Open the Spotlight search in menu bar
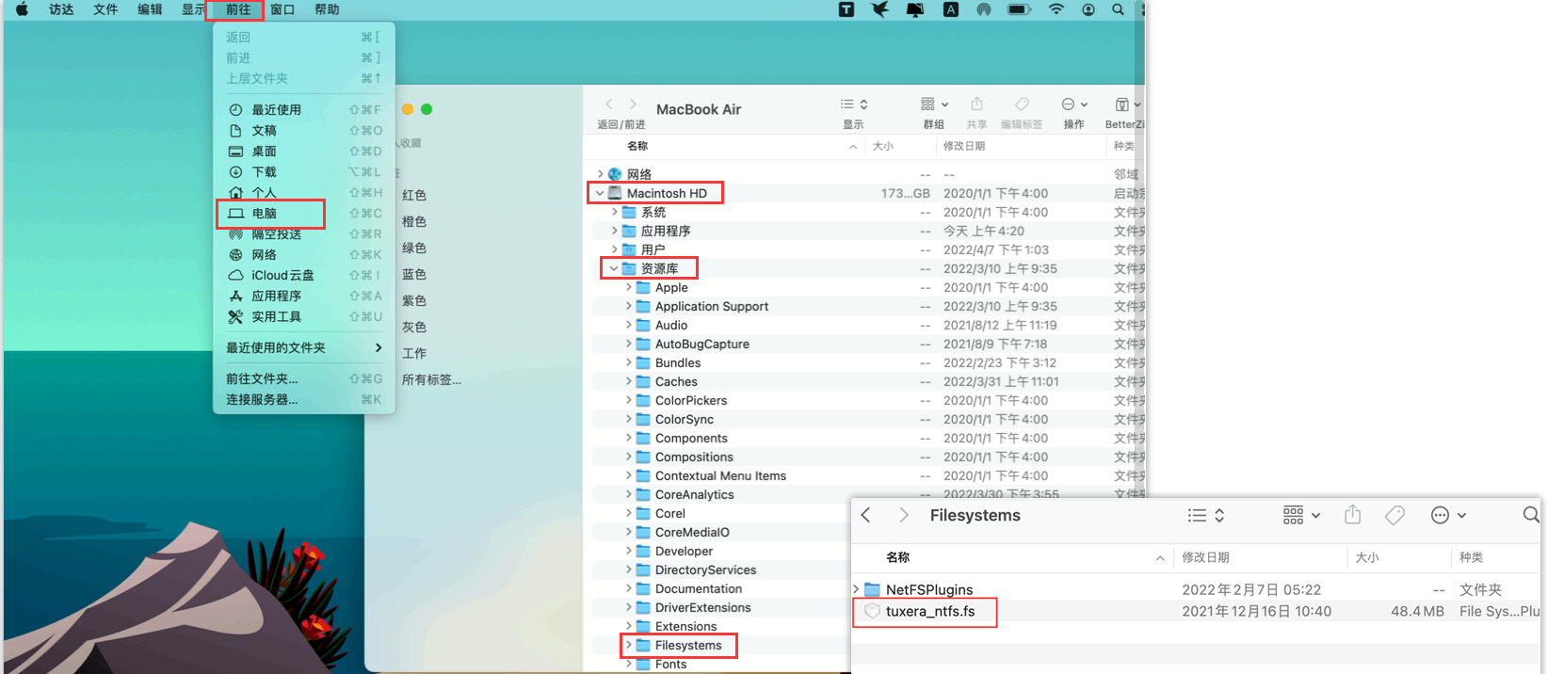This screenshot has width=1547, height=674. click(x=1118, y=9)
